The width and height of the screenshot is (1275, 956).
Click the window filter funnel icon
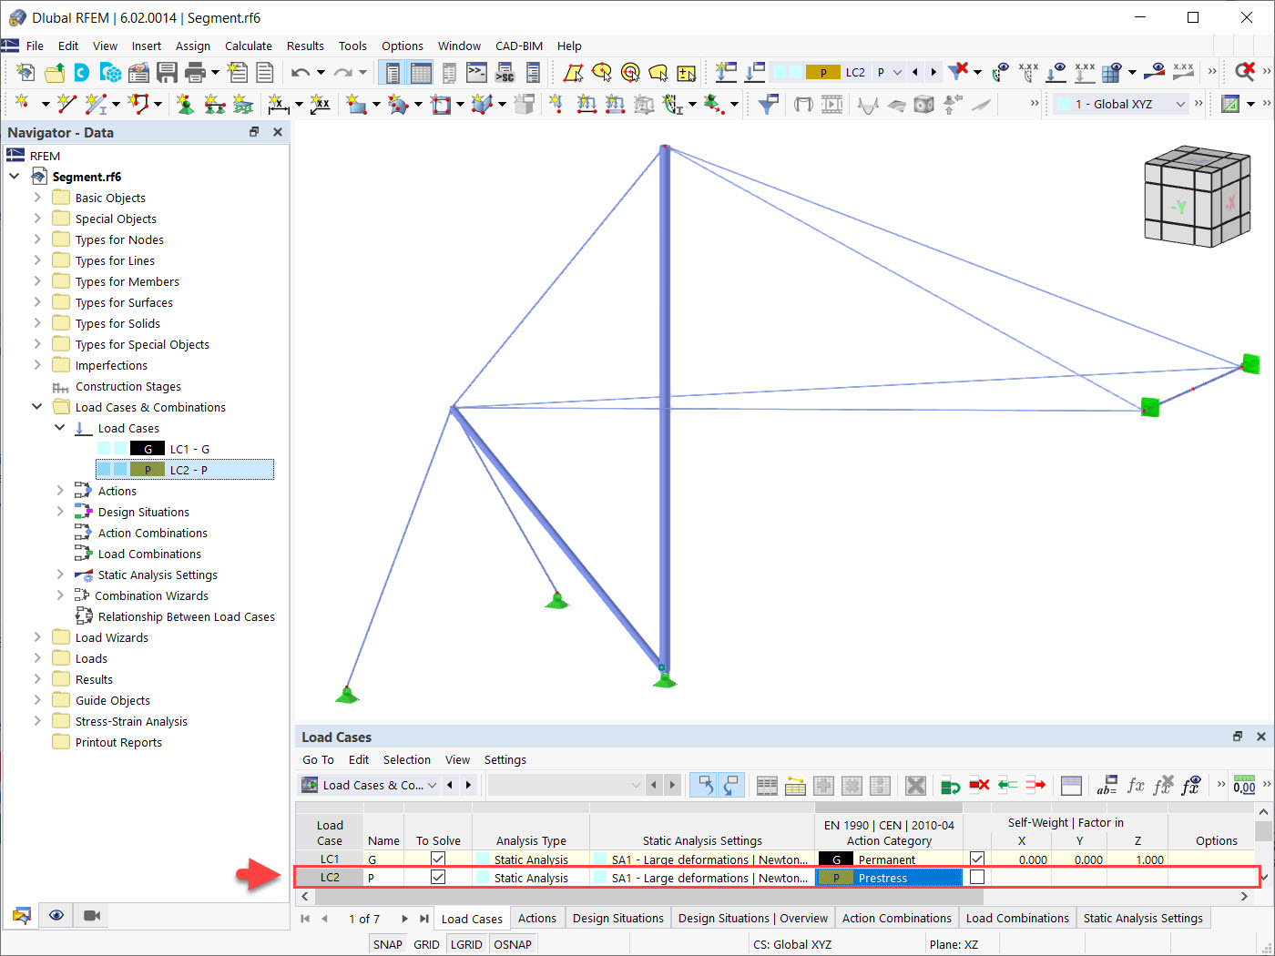tap(769, 104)
